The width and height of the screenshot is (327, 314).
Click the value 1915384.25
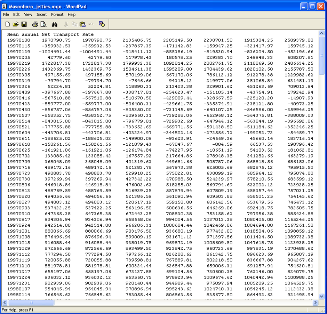(x=258, y=40)
